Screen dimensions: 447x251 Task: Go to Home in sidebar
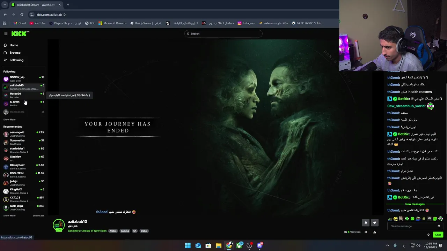click(11, 45)
